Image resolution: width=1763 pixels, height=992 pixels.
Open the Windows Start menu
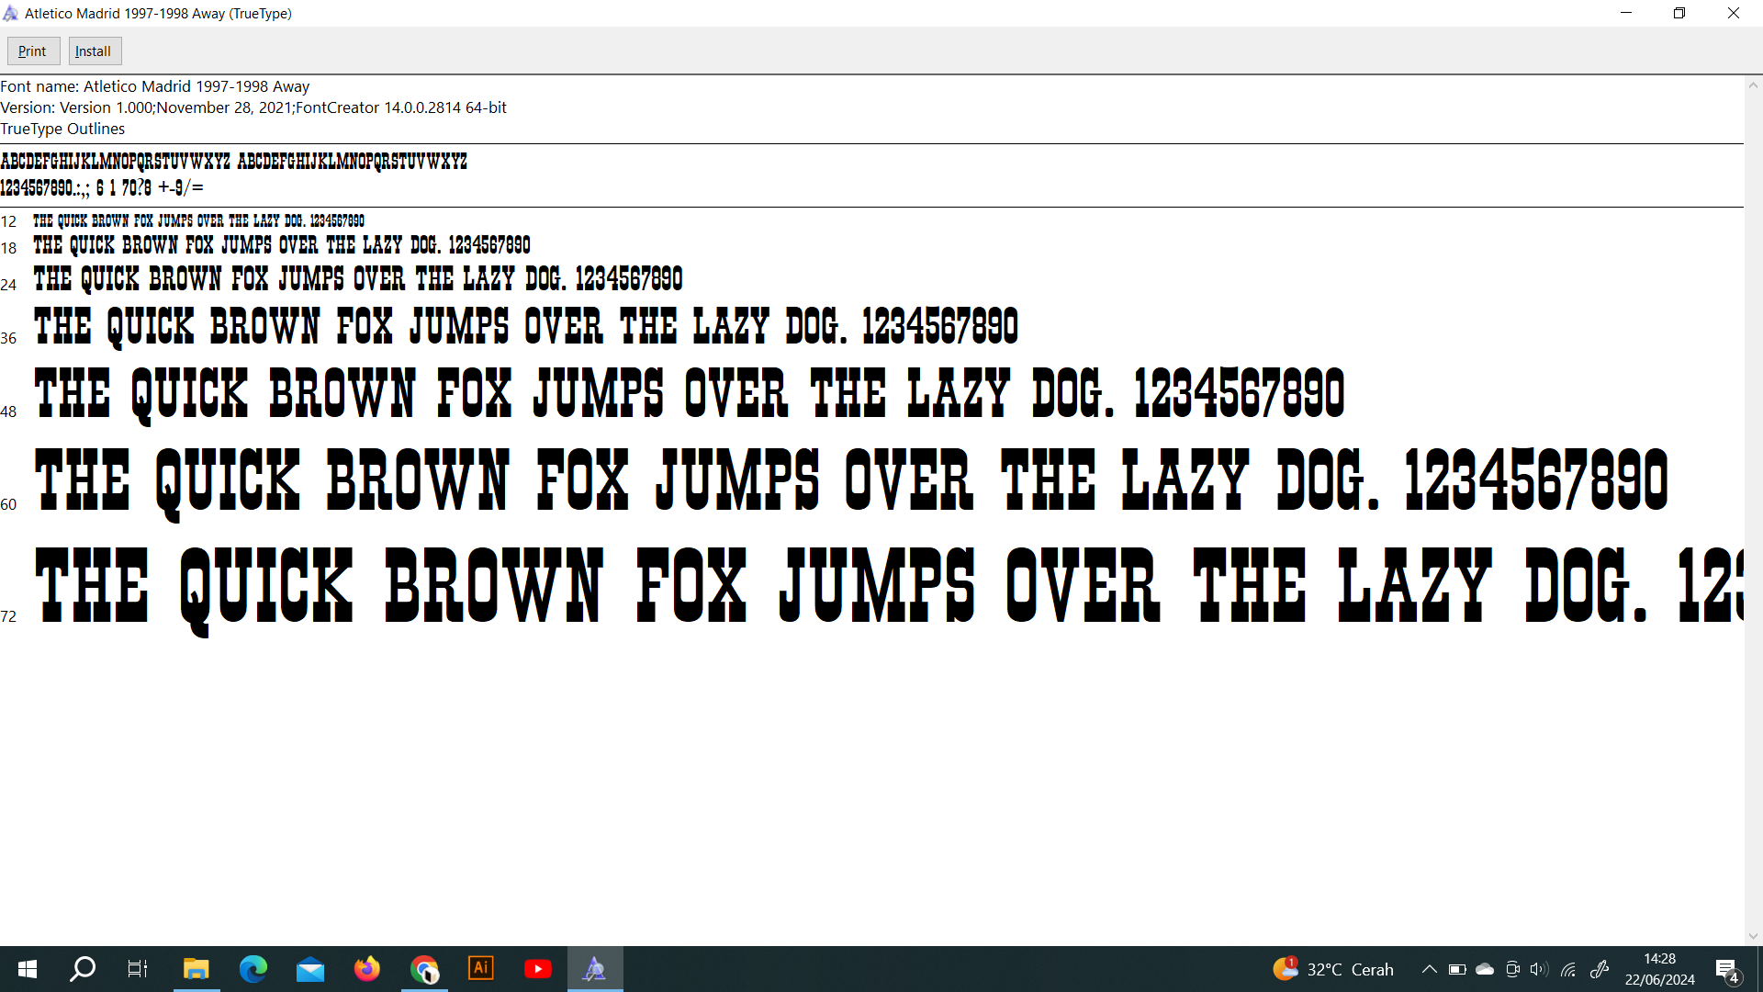(28, 969)
